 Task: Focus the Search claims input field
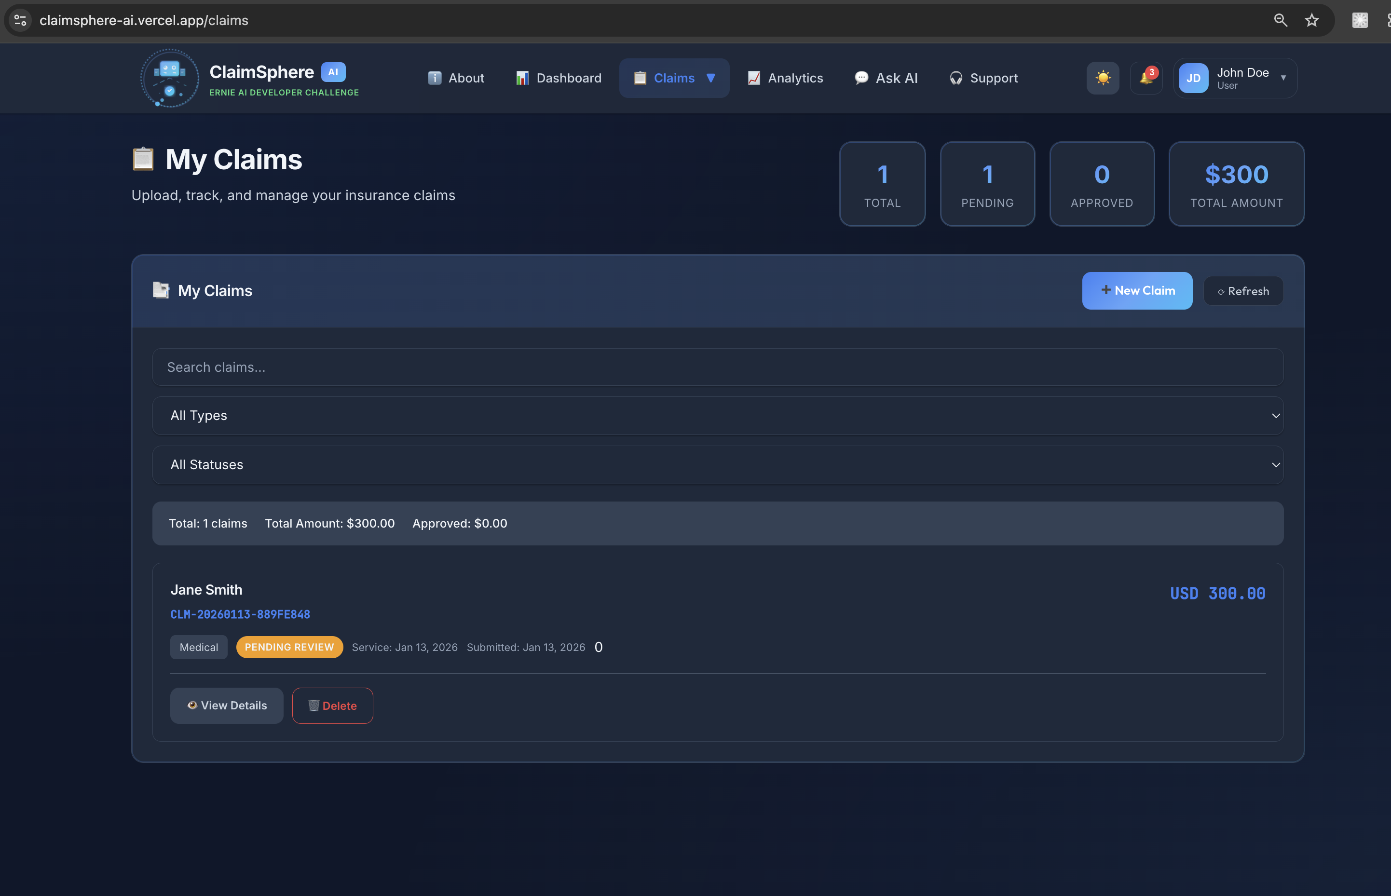717,367
